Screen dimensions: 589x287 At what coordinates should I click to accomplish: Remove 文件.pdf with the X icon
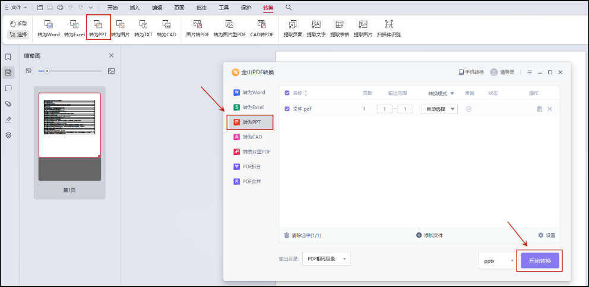tap(550, 109)
